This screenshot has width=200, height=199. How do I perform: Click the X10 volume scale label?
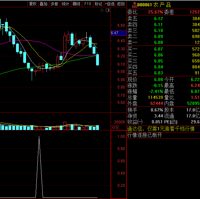(115, 128)
